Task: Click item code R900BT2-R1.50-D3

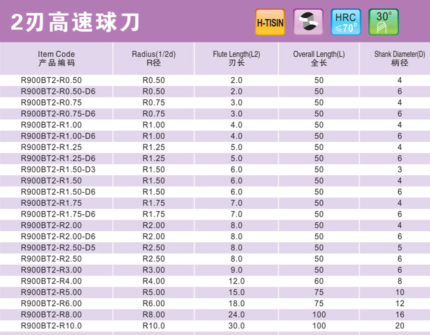Action: tap(58, 170)
